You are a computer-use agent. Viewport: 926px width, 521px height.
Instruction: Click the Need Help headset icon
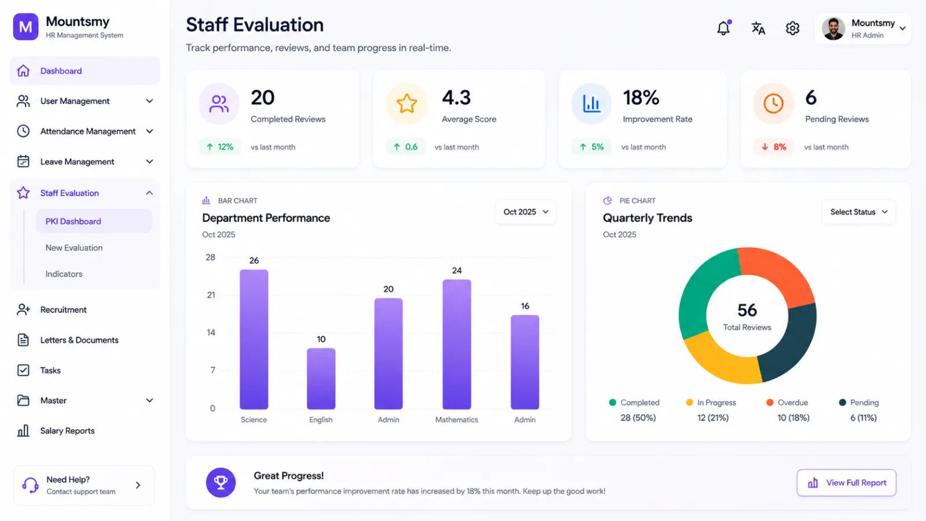click(x=30, y=485)
